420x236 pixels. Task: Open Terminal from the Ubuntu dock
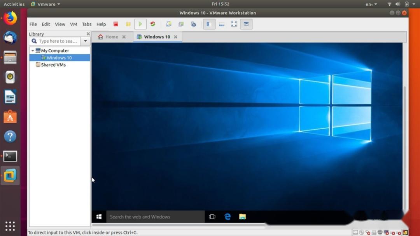click(10, 156)
